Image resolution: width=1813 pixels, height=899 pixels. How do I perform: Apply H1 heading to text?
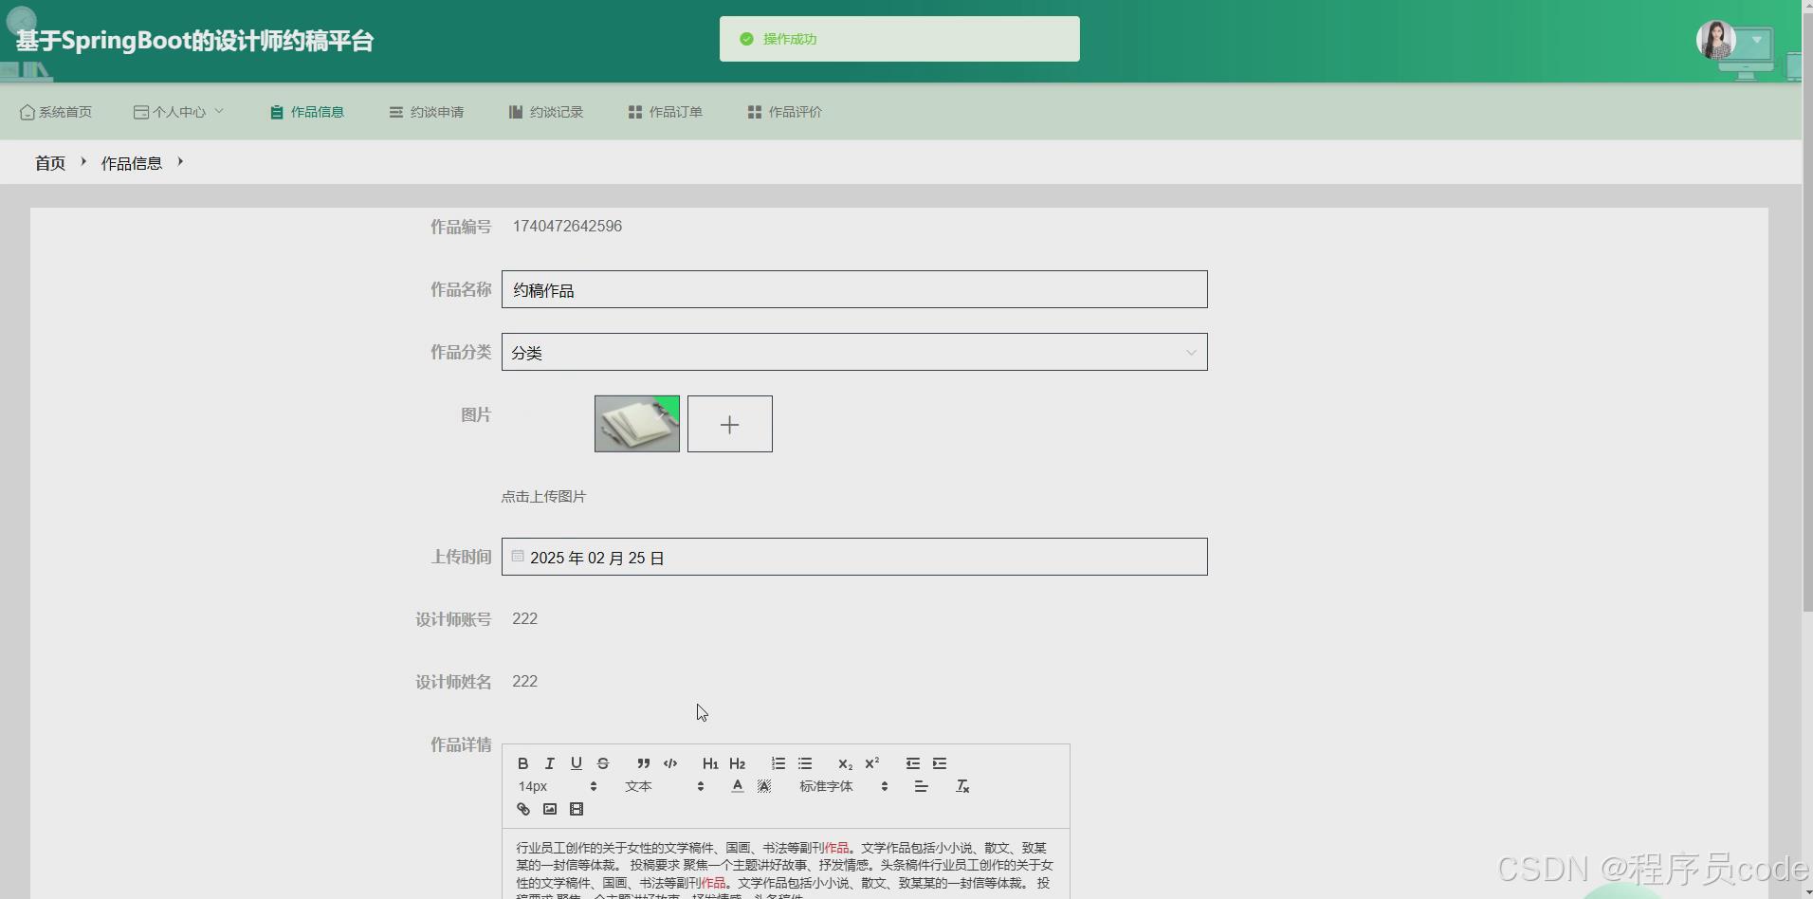(710, 763)
